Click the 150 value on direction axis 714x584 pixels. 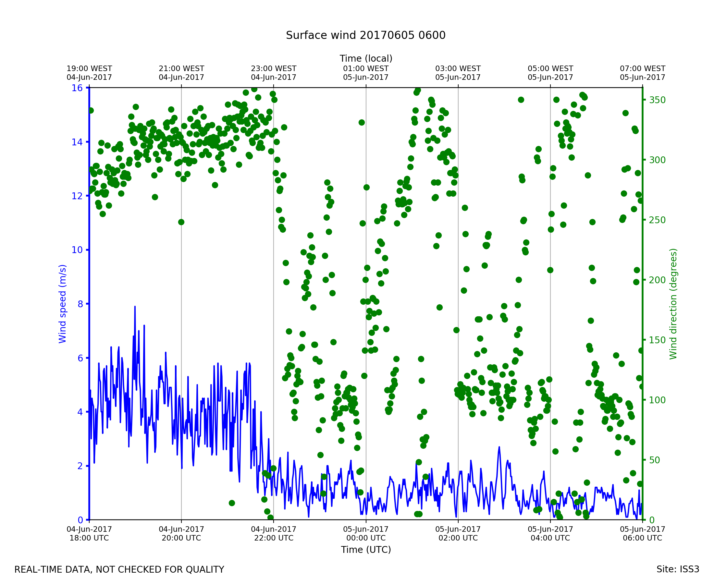point(657,340)
